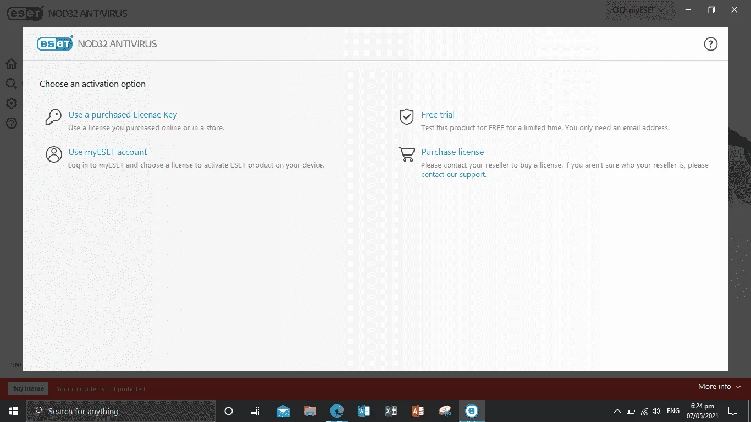Close the ESET main window

point(735,10)
